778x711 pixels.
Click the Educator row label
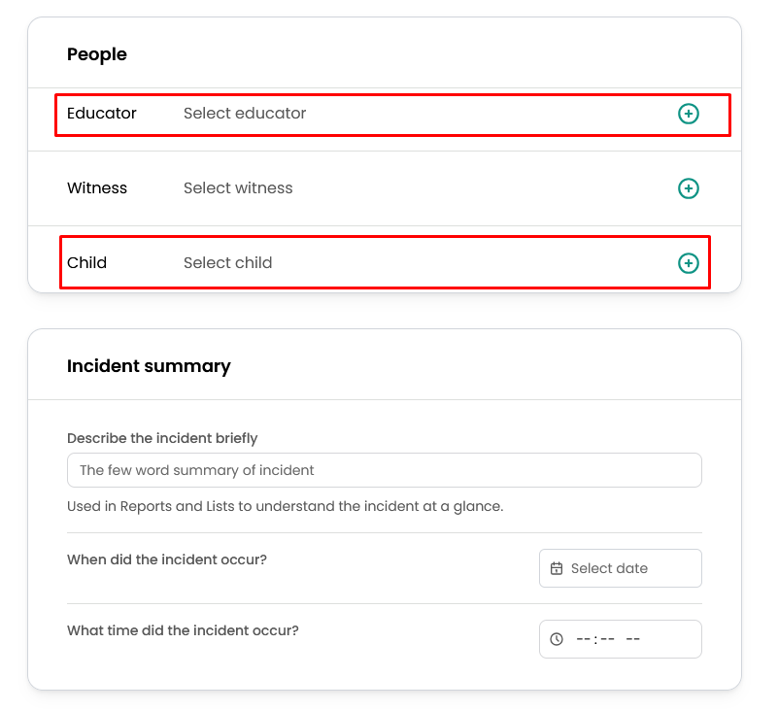(x=102, y=114)
